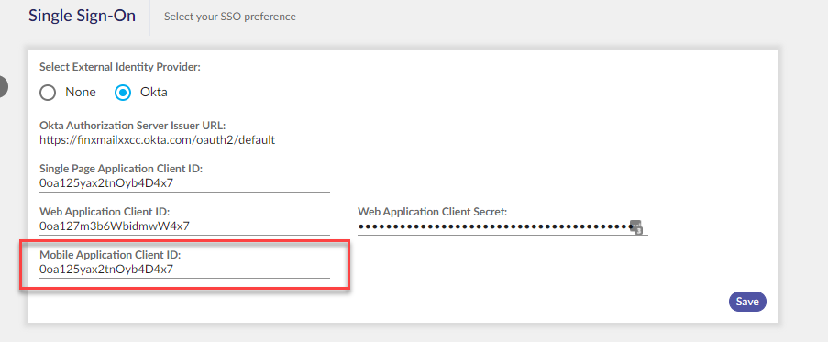Click the Single Sign-On page heading

tap(82, 16)
